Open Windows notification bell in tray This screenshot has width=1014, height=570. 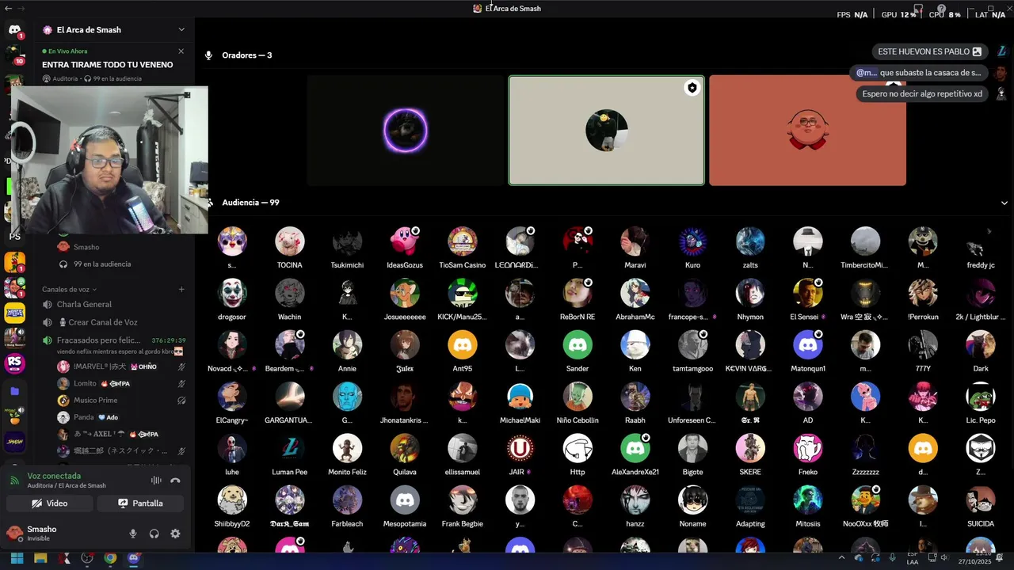[1001, 558]
